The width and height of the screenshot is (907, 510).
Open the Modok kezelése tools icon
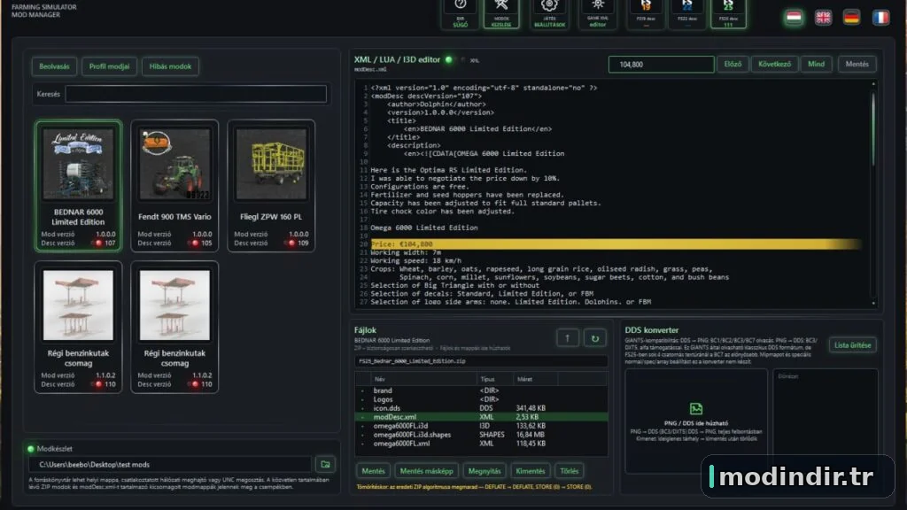click(501, 12)
